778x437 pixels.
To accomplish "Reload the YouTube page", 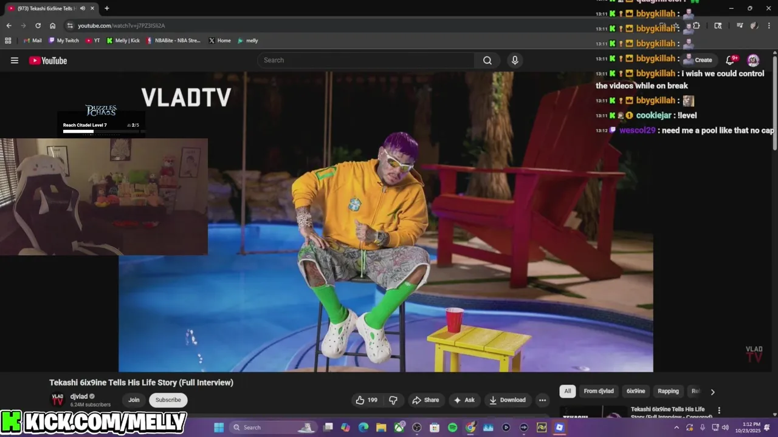I will coord(38,25).
